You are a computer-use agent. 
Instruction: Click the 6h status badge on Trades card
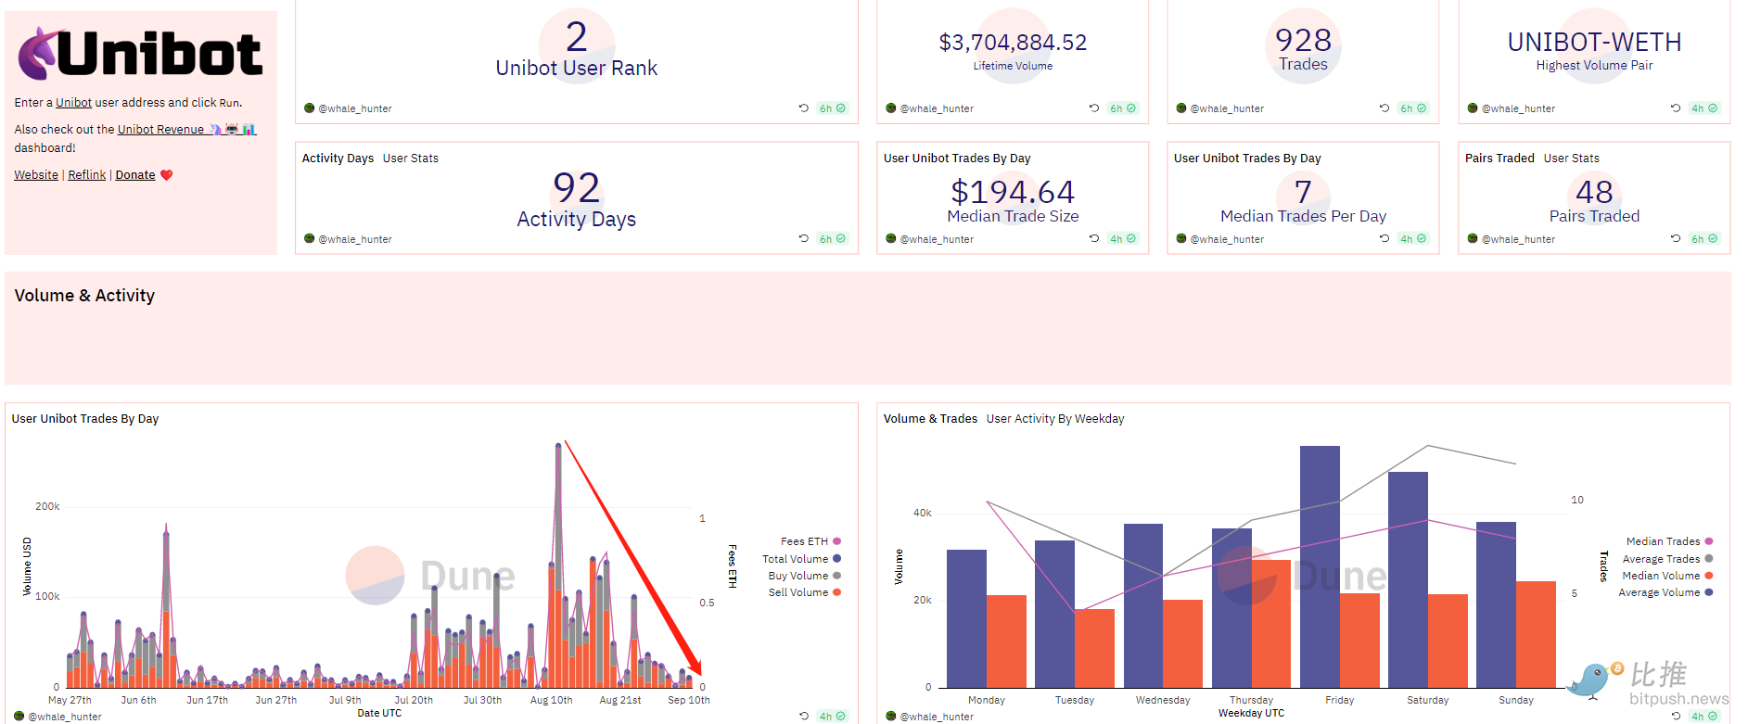1413,108
